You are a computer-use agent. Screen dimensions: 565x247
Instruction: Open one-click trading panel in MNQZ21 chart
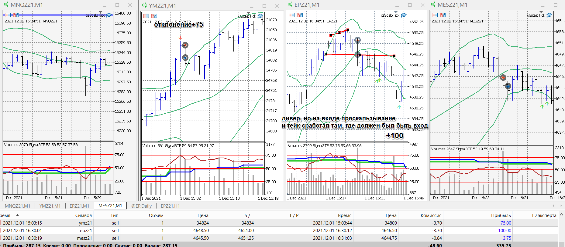[x=8, y=15]
